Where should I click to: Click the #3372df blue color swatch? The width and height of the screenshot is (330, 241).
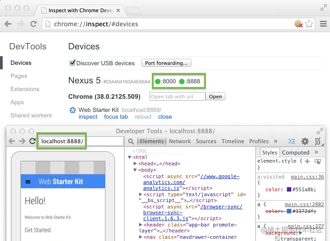289,211
